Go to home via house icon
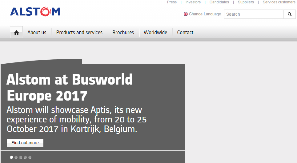The width and height of the screenshot is (297, 163). point(16,32)
